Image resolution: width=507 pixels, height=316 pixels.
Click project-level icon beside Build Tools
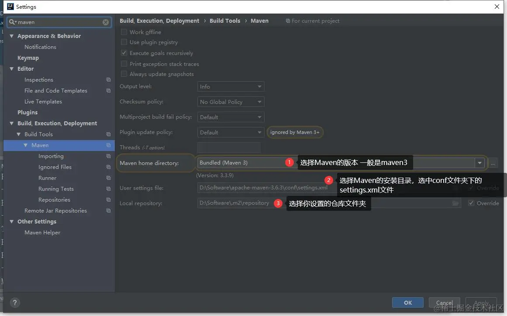(x=108, y=134)
